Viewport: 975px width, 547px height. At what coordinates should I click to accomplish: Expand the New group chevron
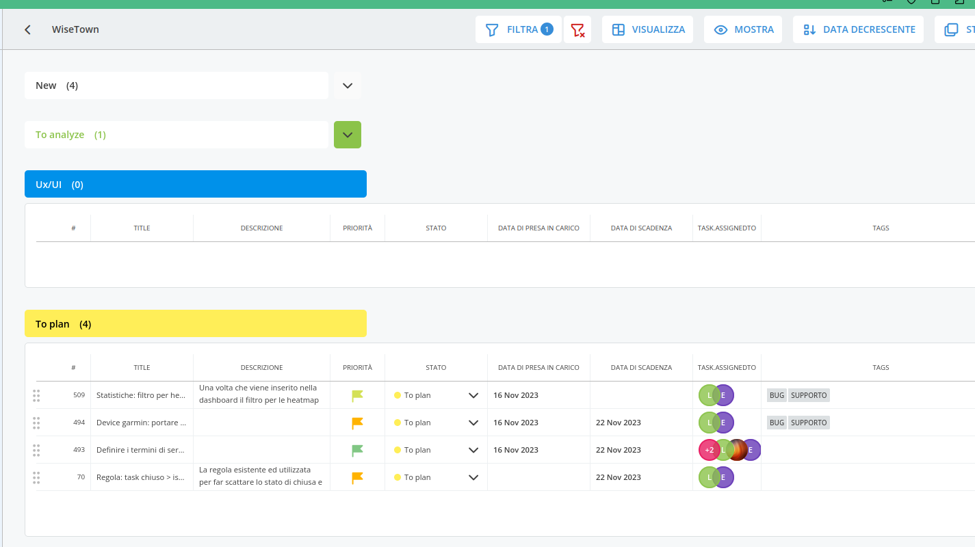[x=348, y=85]
